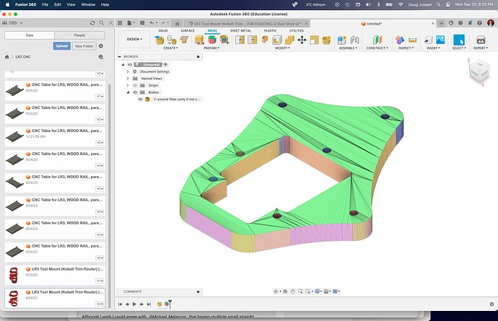Image resolution: width=498 pixels, height=321 pixels.
Task: Click the 3D Print export icon
Action: (x=481, y=40)
